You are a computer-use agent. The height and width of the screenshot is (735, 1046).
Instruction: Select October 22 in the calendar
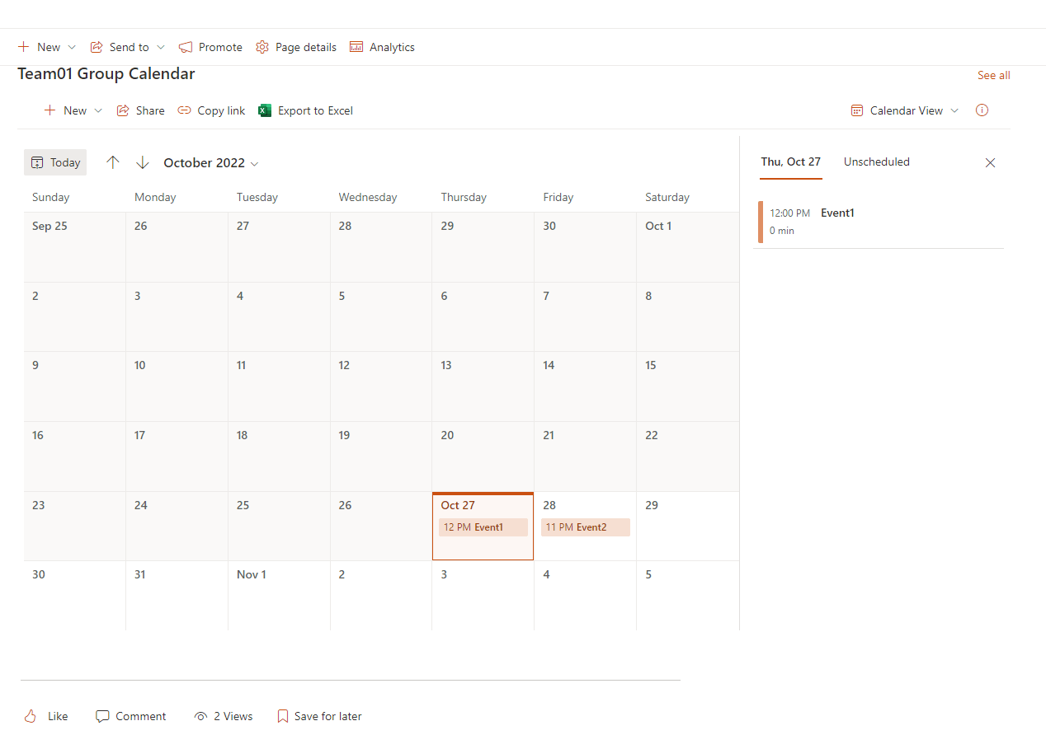point(688,456)
